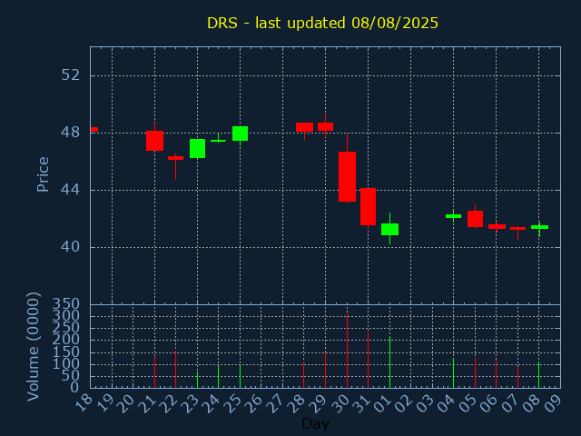The width and height of the screenshot is (581, 436).
Task: Click the day 28 tick label
Action: click(x=297, y=403)
